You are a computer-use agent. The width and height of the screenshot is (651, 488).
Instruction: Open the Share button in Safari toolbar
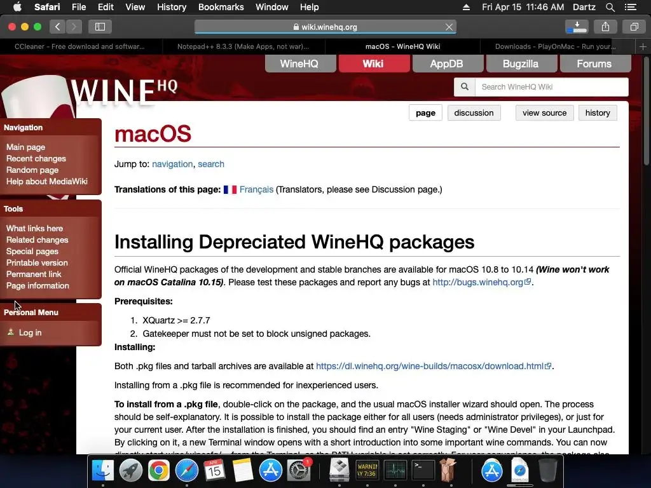(605, 27)
